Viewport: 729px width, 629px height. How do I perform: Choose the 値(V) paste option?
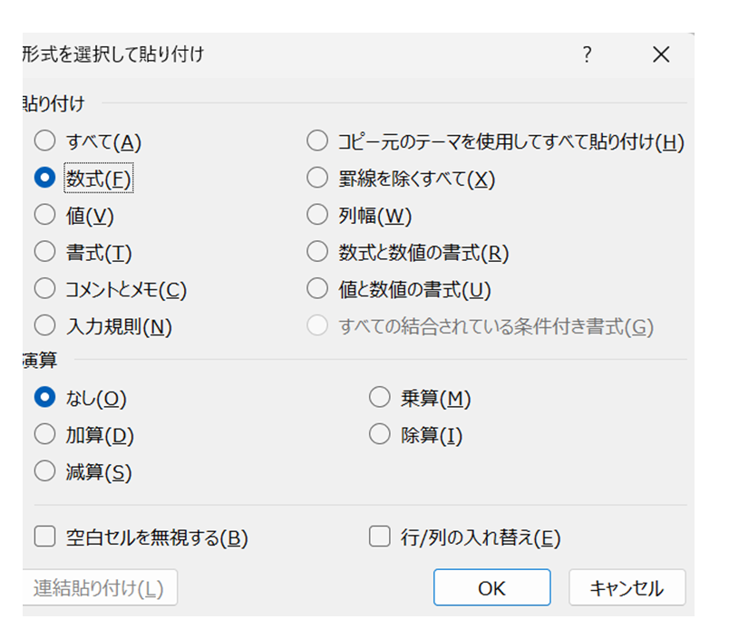pyautogui.click(x=44, y=215)
